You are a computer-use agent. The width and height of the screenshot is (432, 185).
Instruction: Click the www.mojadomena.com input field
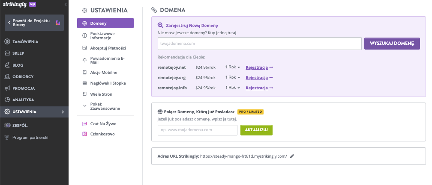(198, 130)
